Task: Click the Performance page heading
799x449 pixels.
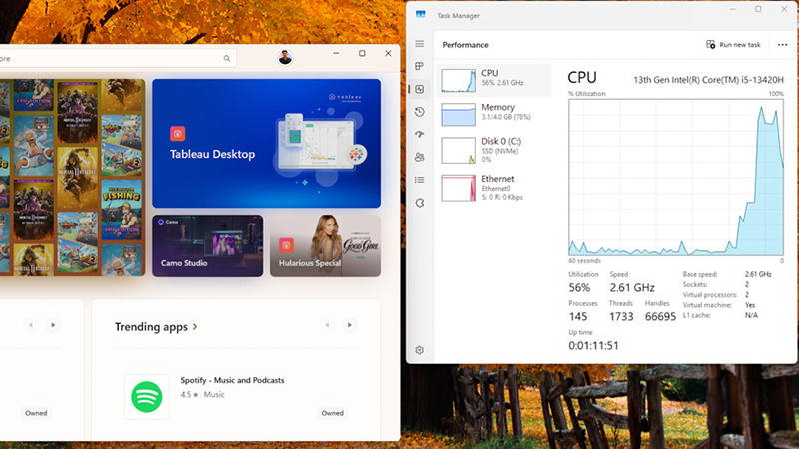Action: (465, 45)
